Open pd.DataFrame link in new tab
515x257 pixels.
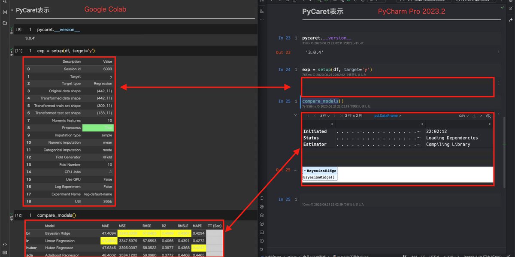coord(388,116)
